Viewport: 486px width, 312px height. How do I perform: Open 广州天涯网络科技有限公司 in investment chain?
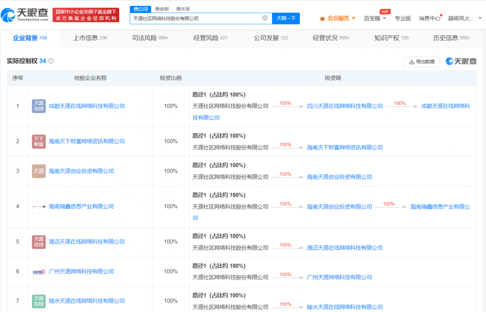pyautogui.click(x=339, y=278)
